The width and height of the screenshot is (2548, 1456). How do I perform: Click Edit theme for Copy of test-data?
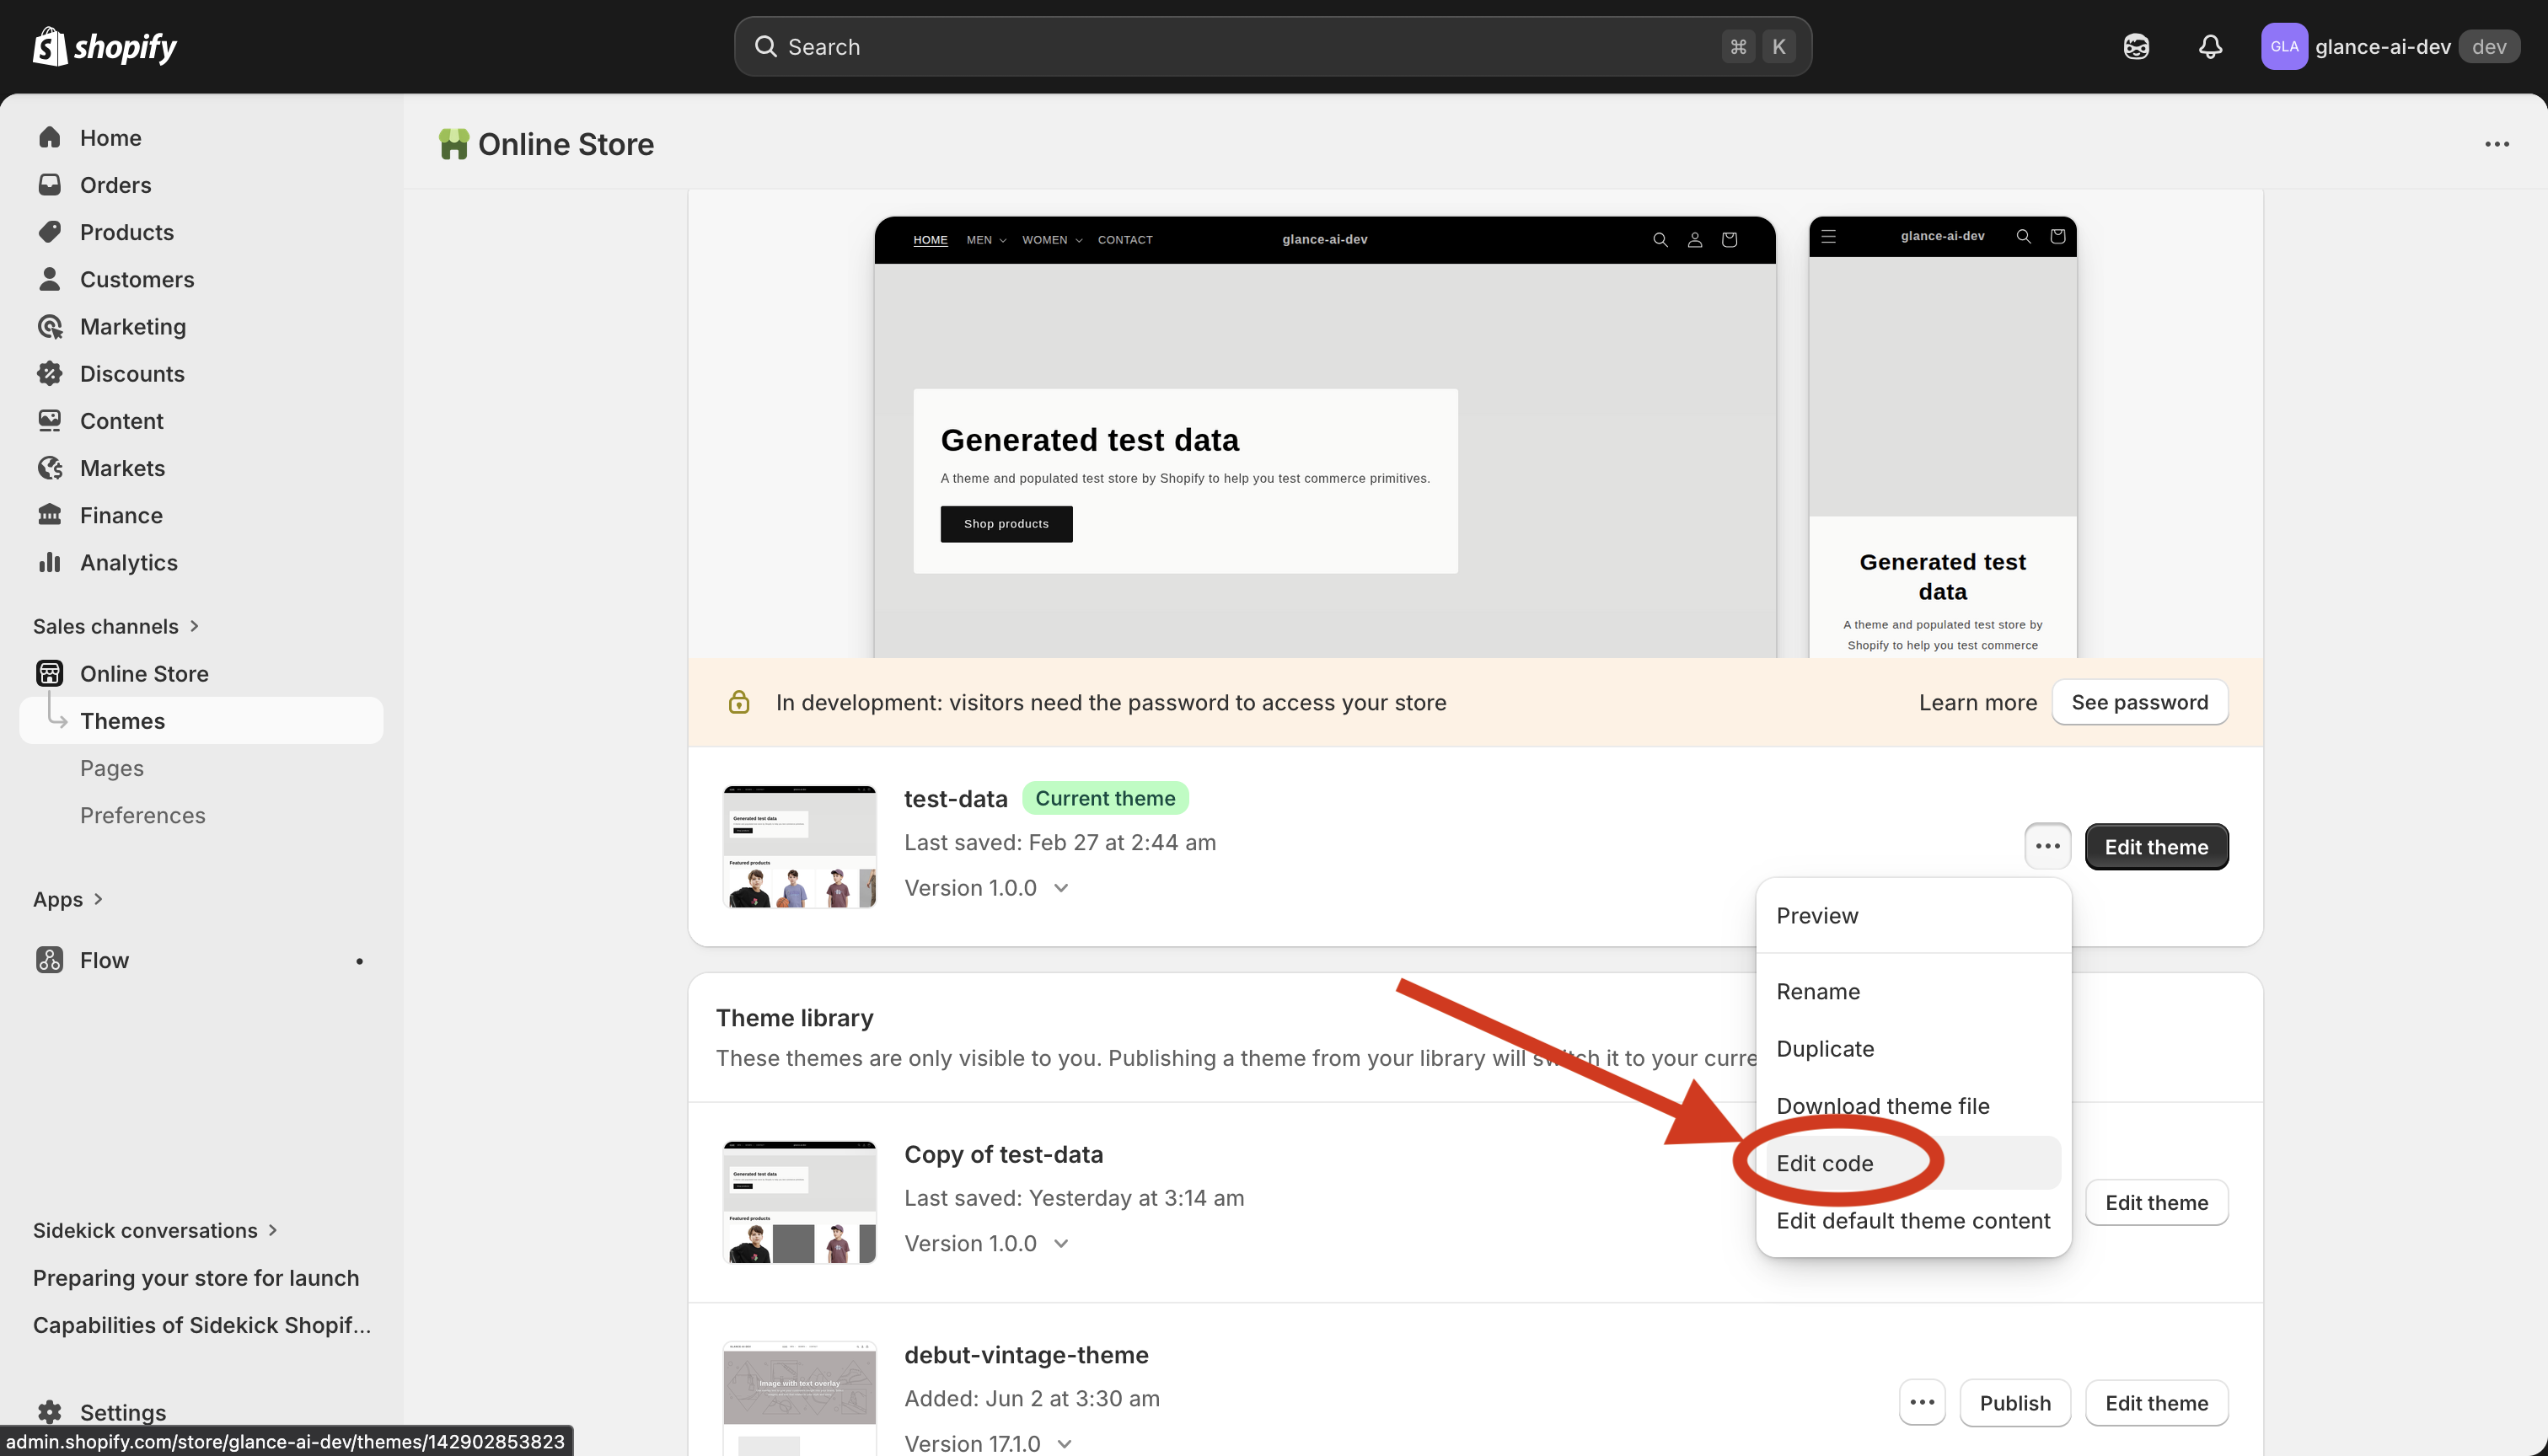pos(2156,1202)
